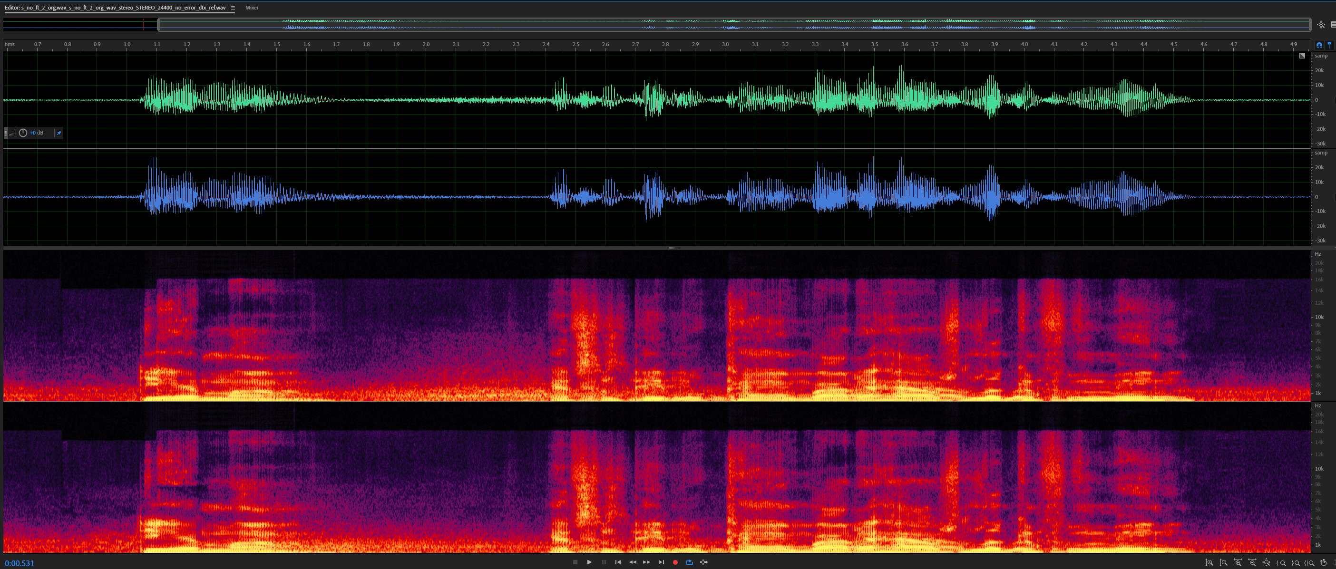
Task: Click Zoom In Amplitude icon
Action: [1209, 563]
